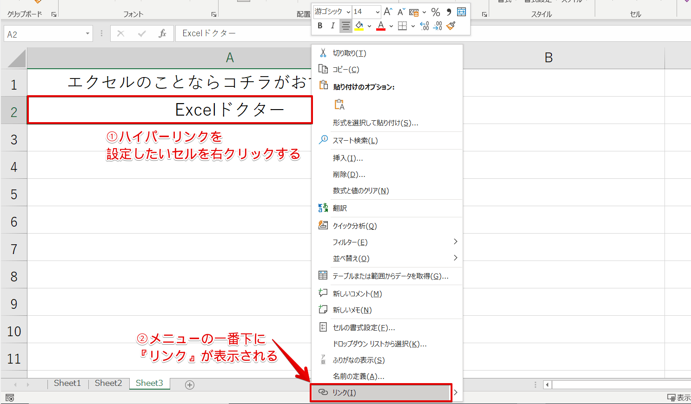This screenshot has height=404, width=691.
Task: Open borders dropdown arrow
Action: (x=413, y=26)
